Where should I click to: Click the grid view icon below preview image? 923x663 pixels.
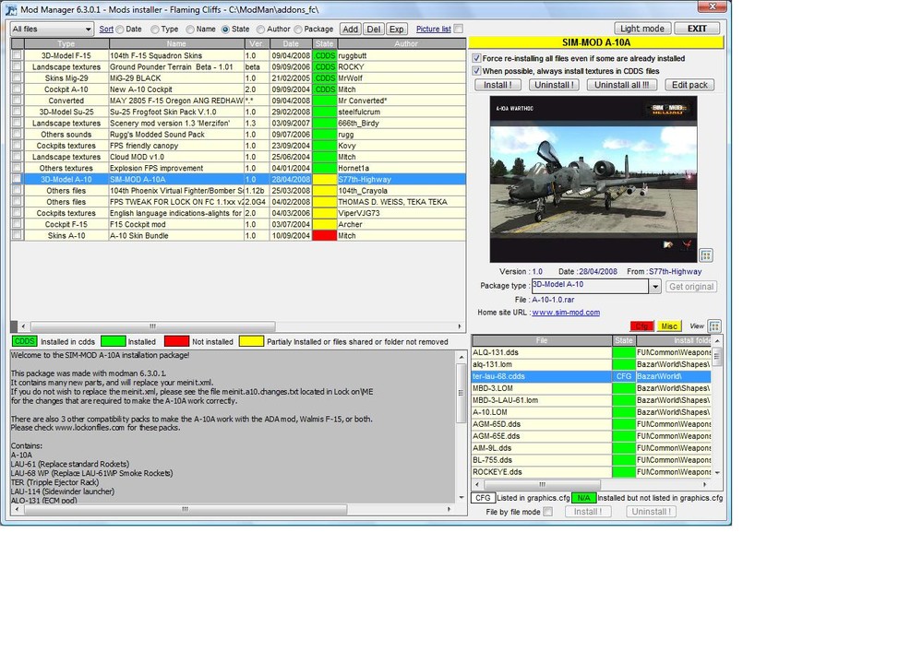[x=706, y=255]
